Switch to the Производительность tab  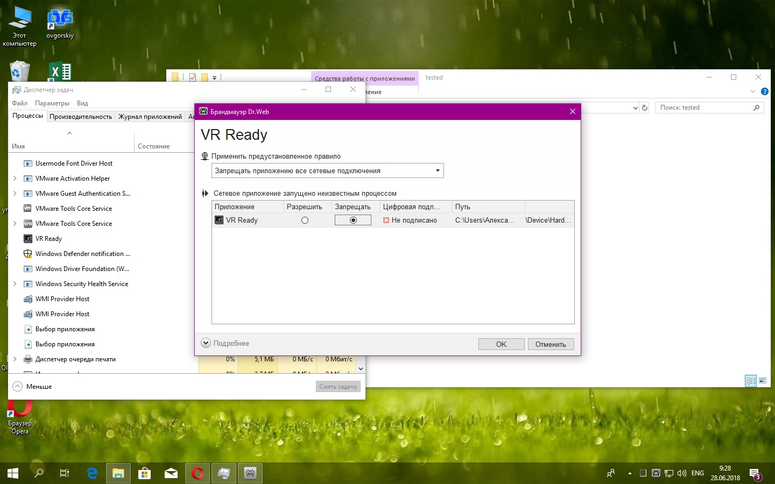click(x=81, y=117)
